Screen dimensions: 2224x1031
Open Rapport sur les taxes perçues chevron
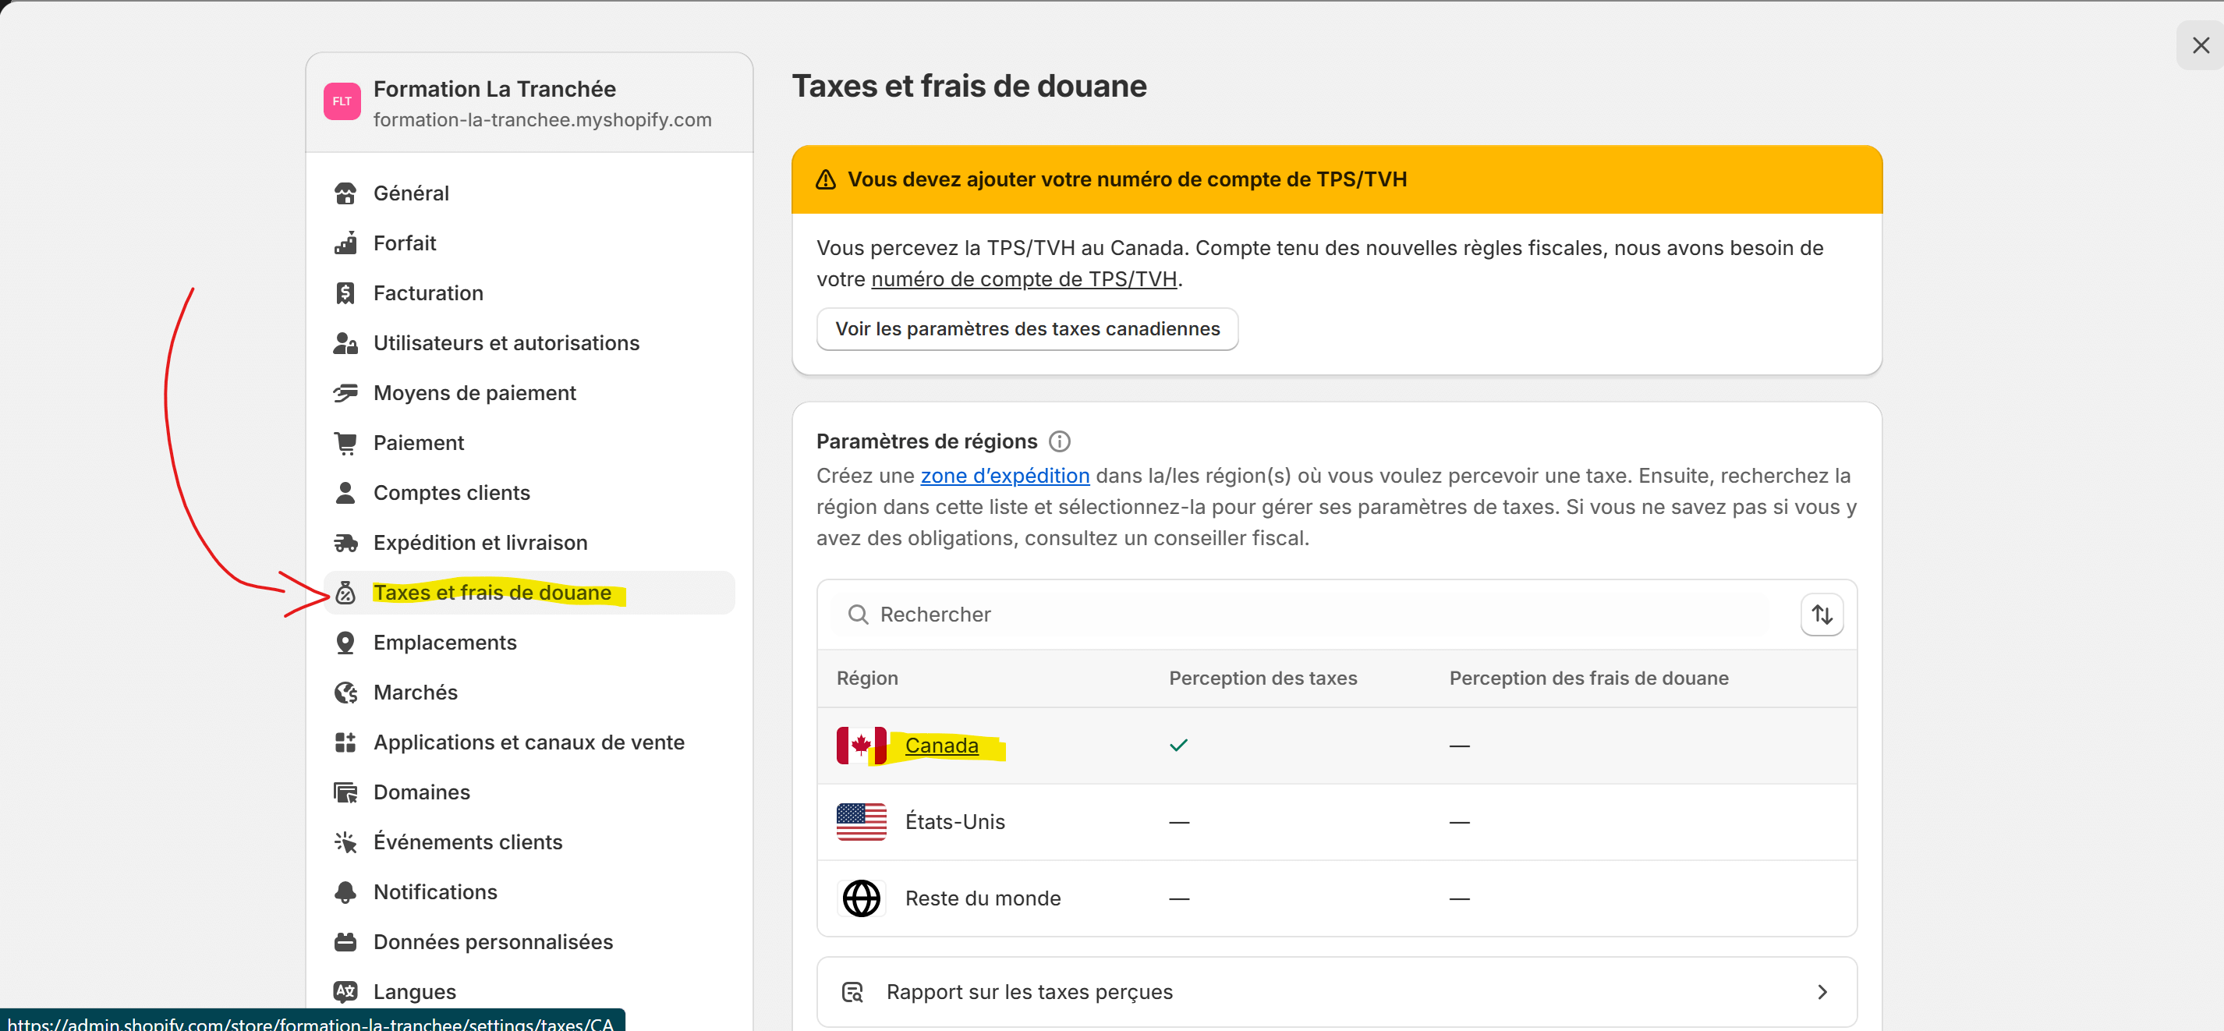coord(1821,991)
